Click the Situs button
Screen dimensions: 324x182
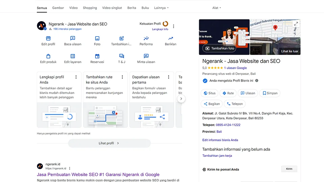coord(210,93)
